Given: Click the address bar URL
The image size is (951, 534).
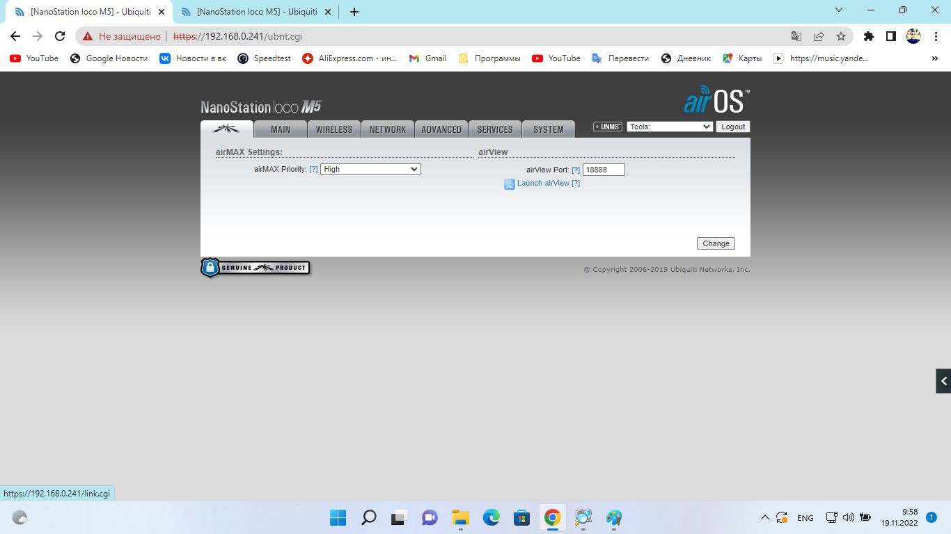Looking at the screenshot, I should [x=237, y=36].
